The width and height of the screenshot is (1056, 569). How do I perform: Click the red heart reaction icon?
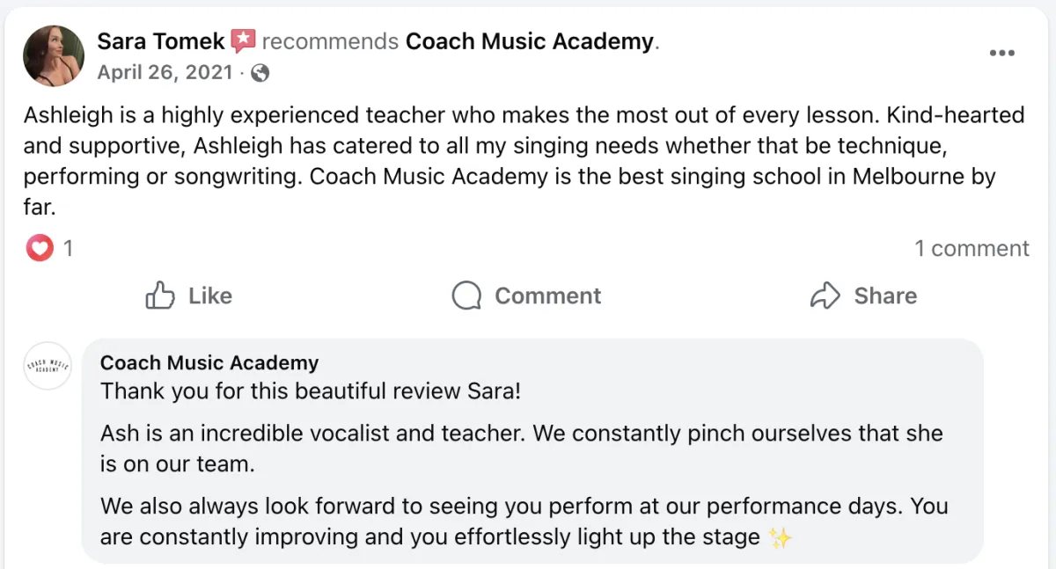click(39, 249)
